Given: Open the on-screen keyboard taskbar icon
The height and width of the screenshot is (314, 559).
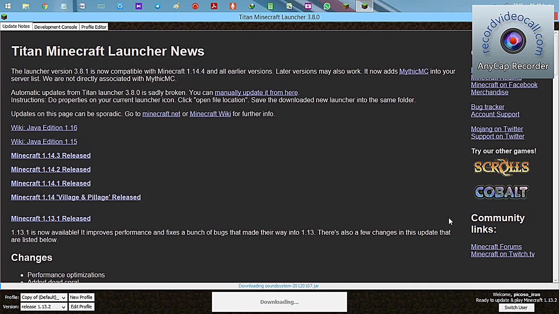Looking at the screenshot, I should click(x=101, y=6).
